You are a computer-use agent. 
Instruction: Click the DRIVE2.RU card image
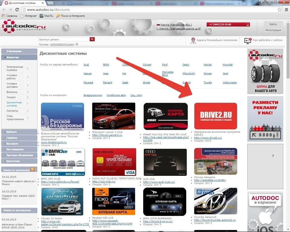pos(216,116)
